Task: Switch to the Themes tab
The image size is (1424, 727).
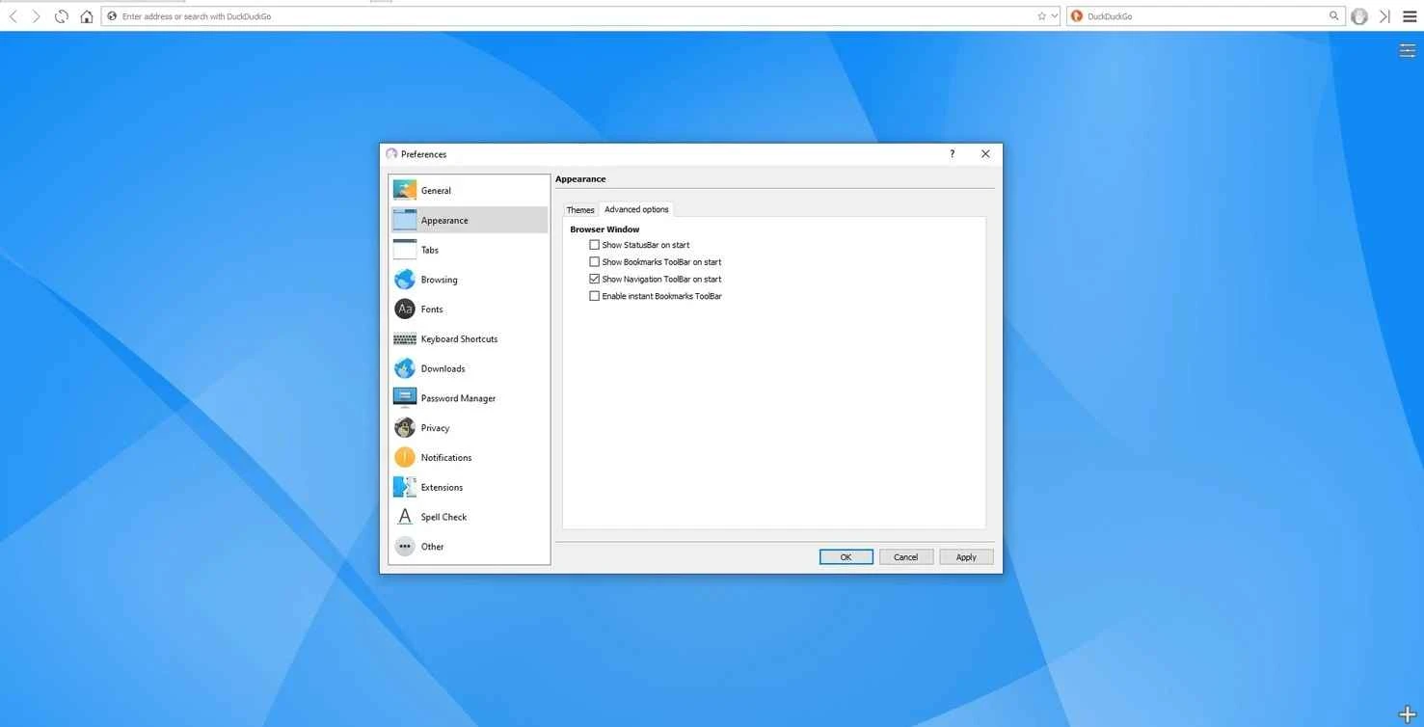Action: [x=580, y=210]
